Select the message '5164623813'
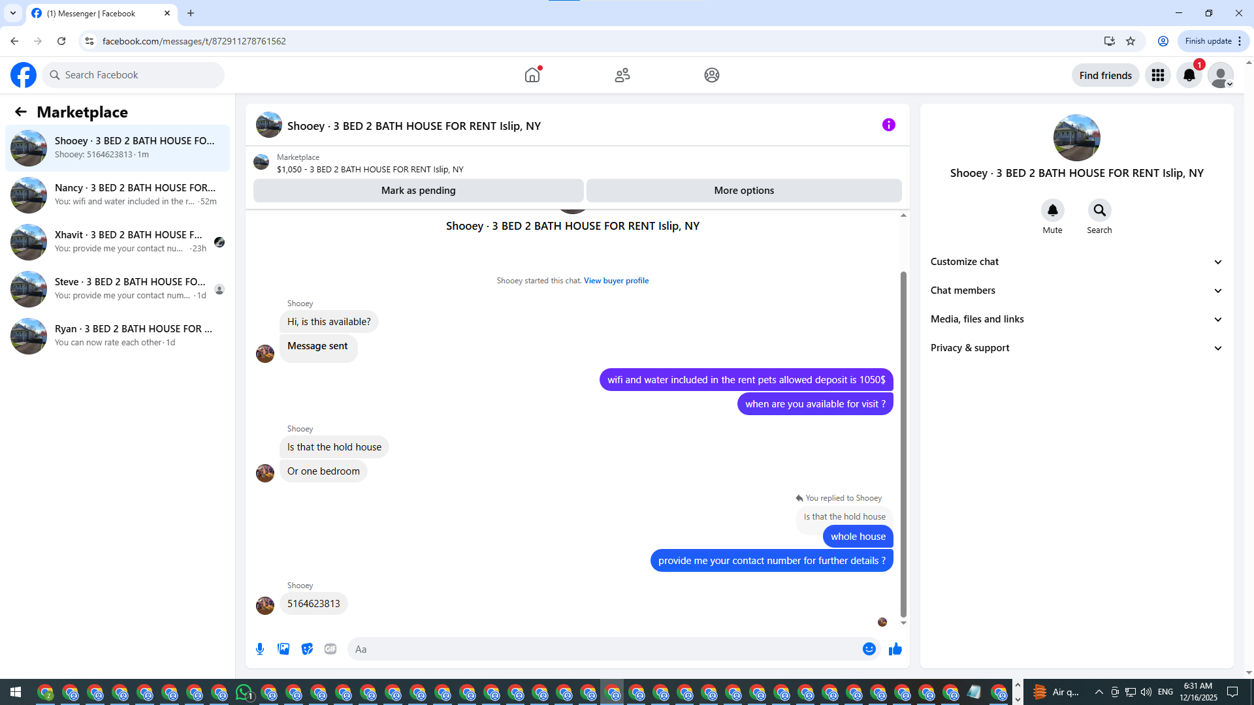This screenshot has height=705, width=1254. pyautogui.click(x=313, y=604)
